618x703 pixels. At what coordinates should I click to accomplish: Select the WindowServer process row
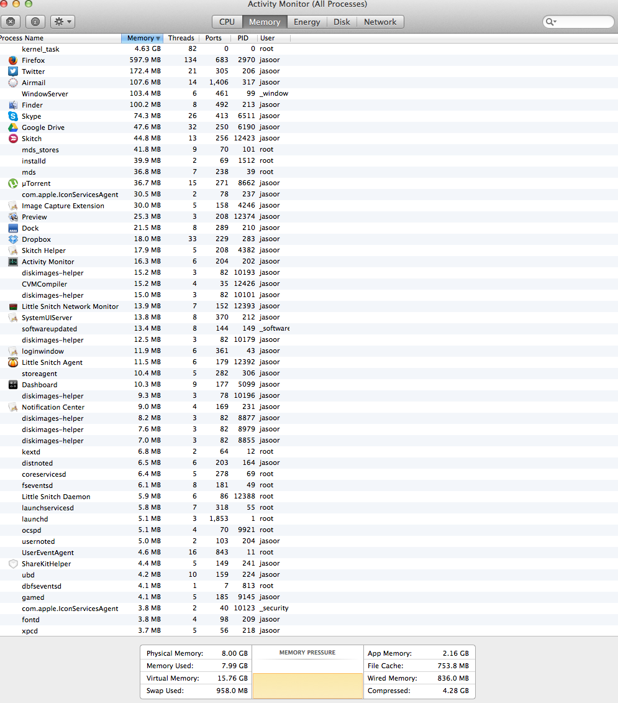(x=309, y=94)
